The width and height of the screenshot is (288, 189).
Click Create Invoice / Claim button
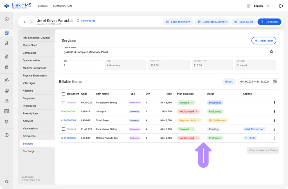pyautogui.click(x=263, y=150)
